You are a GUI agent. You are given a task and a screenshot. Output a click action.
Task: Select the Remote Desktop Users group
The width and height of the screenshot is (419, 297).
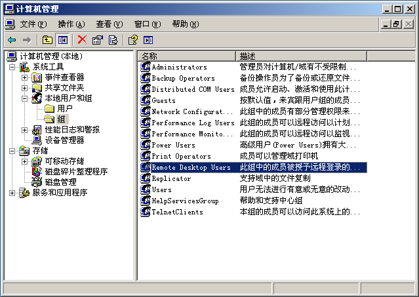click(x=191, y=167)
